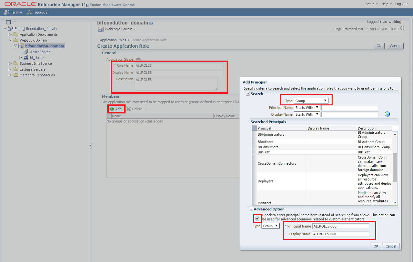The width and height of the screenshot is (413, 262).
Task: Click the Role Name input field
Action: tap(179, 65)
